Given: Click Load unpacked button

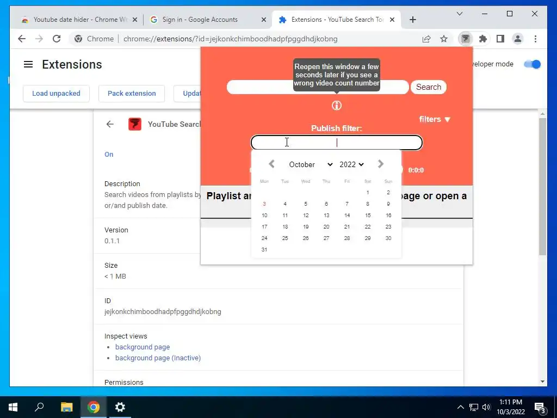Looking at the screenshot, I should point(56,94).
